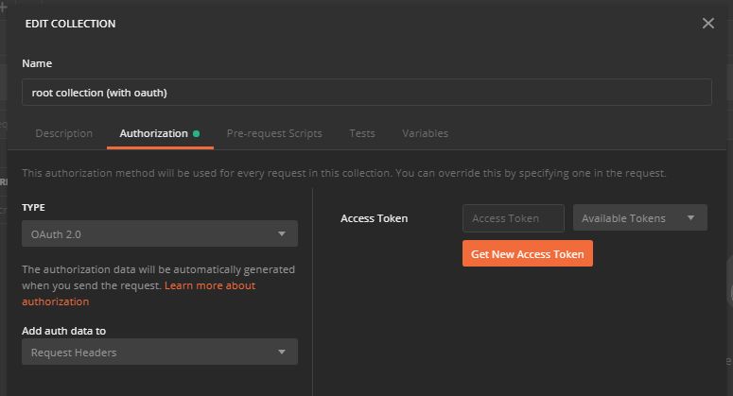The image size is (733, 396).
Task: Switch to the Description tab
Action: click(64, 133)
